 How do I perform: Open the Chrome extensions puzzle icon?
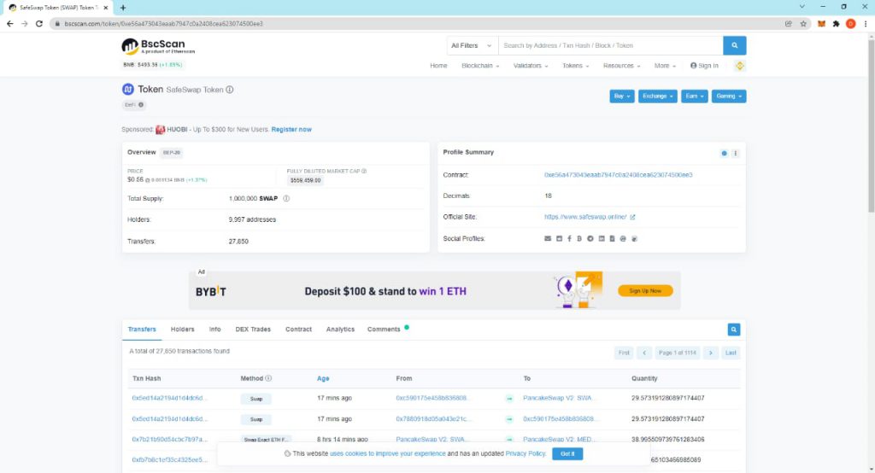836,24
